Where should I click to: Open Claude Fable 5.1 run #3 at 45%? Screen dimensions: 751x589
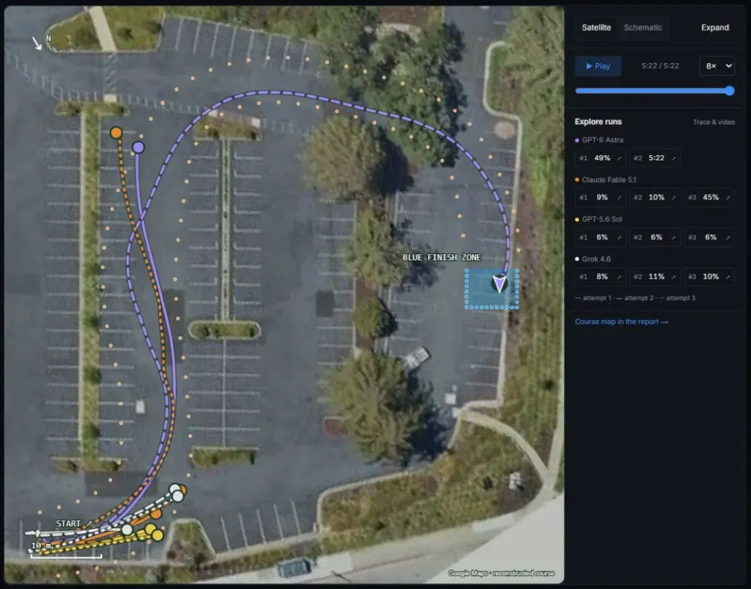[708, 198]
